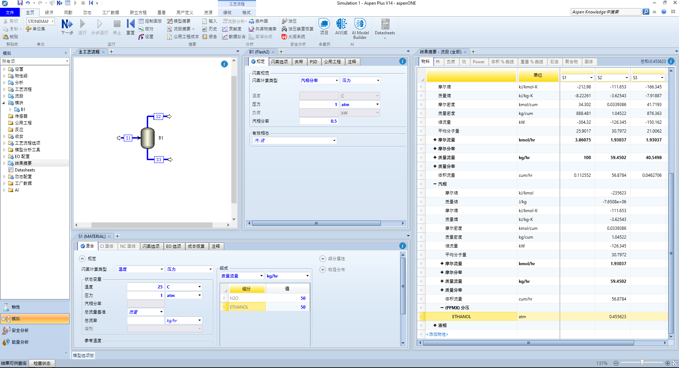
Task: Open the Report (报告) tool
Action: (209, 37)
